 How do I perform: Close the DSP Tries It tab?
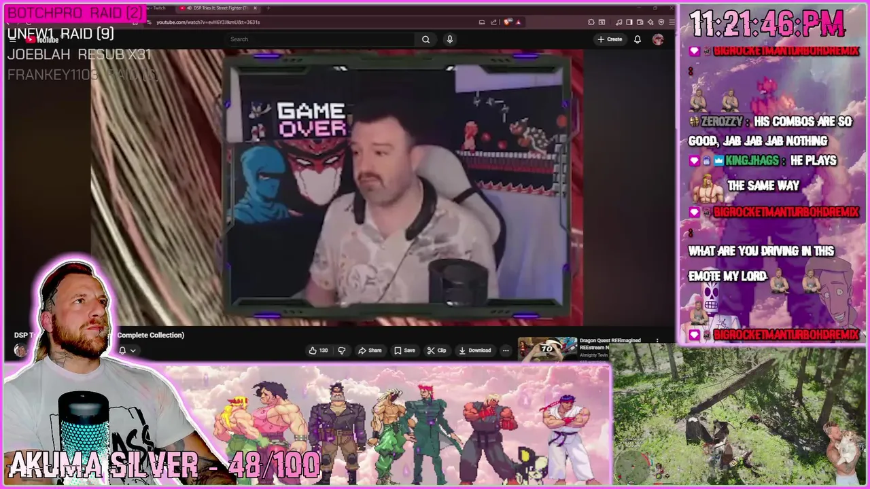click(x=256, y=8)
